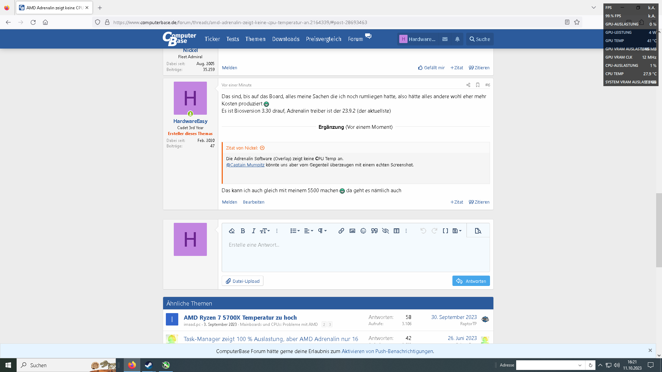The height and width of the screenshot is (372, 662).
Task: Click the notifications bell icon
Action: click(457, 39)
